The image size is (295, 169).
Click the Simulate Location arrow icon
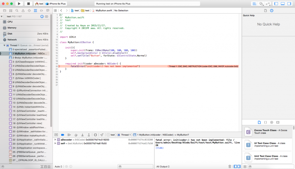[102, 135]
